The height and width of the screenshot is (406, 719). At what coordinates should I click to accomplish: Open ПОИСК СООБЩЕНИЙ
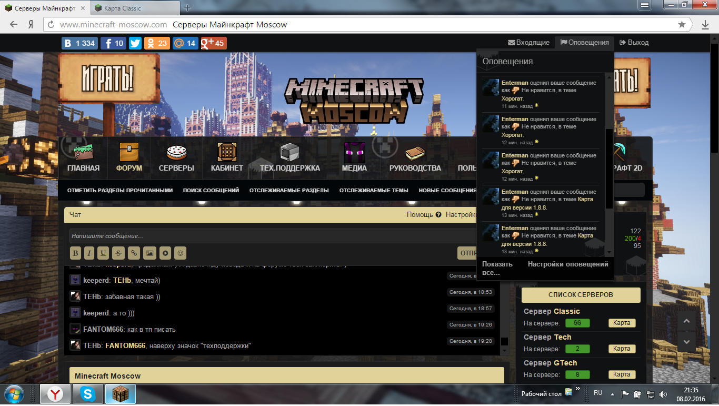[x=211, y=191]
